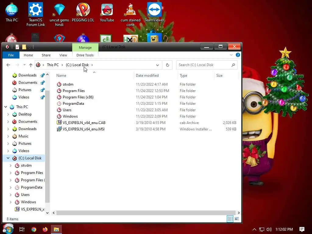312x234 pixels.
Task: Open the Home ribbon tab
Action: 28,55
